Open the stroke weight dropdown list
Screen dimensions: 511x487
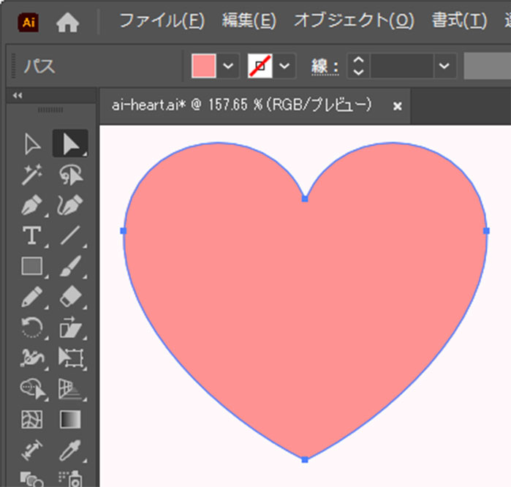444,67
